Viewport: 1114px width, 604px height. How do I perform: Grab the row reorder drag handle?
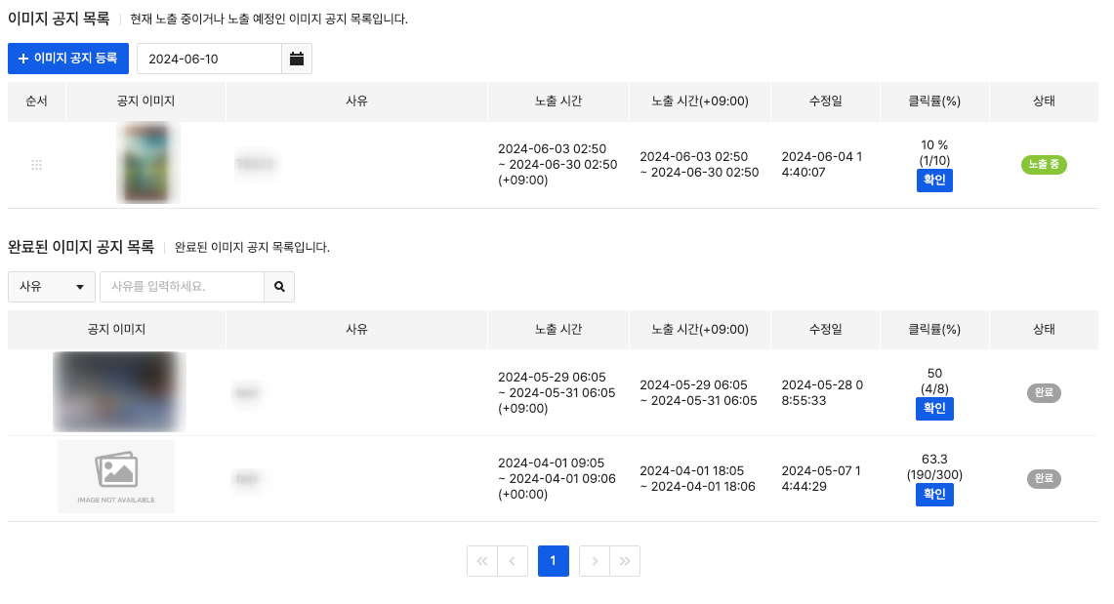point(37,165)
